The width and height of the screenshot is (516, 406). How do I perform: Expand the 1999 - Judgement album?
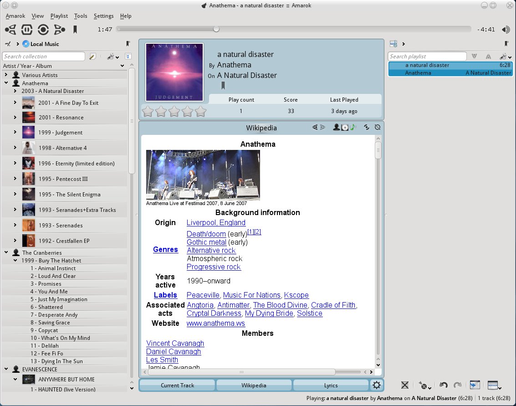pyautogui.click(x=15, y=132)
